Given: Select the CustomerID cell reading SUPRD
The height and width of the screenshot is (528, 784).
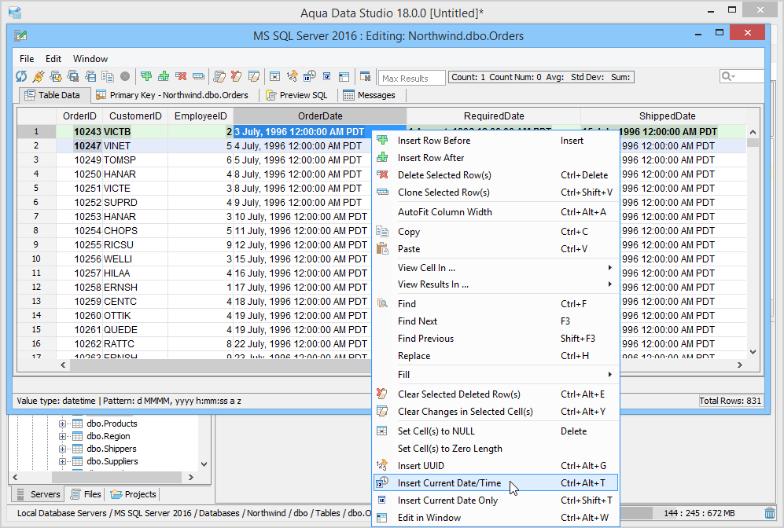Looking at the screenshot, I should 135,202.
